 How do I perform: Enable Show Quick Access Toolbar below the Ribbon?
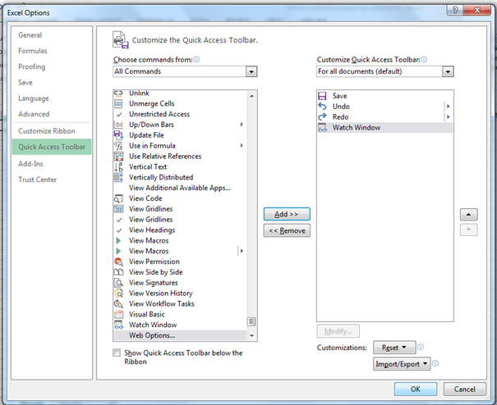[117, 353]
